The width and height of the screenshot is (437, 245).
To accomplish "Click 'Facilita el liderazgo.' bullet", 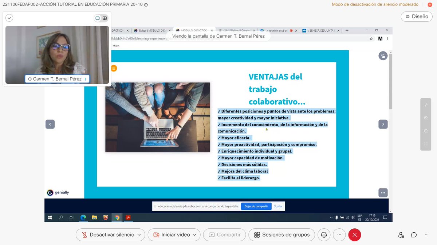I will pos(239,178).
